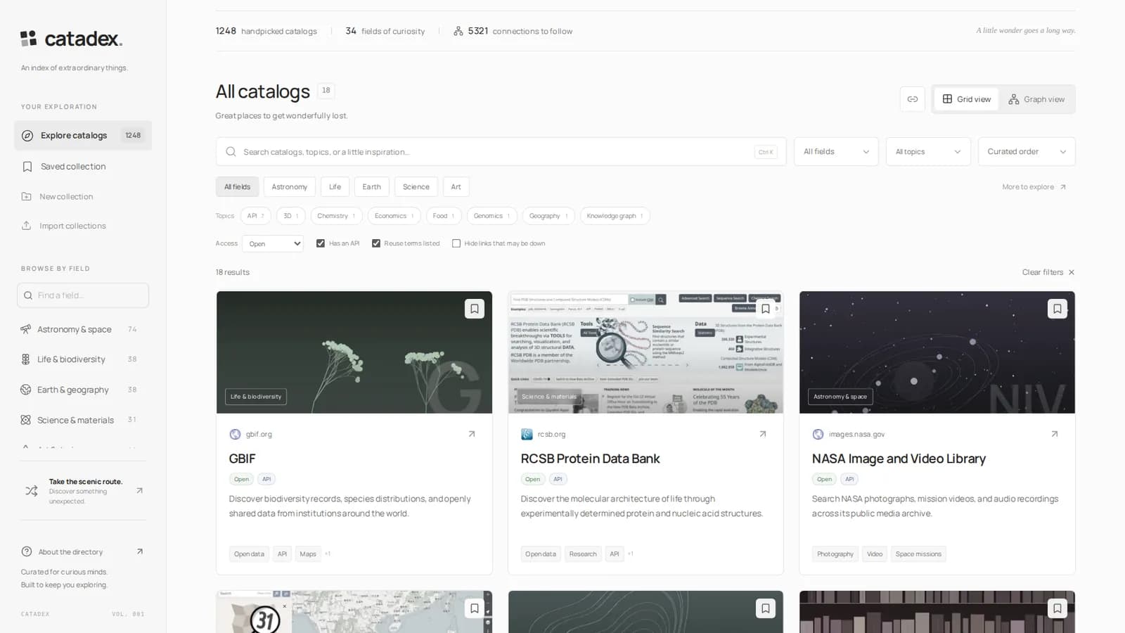Click the catalog search field
The image size is (1125, 633).
[501, 152]
